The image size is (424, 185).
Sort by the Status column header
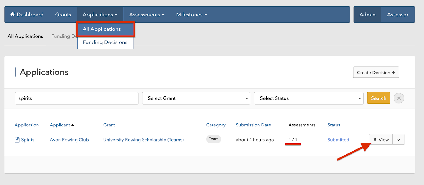point(334,125)
